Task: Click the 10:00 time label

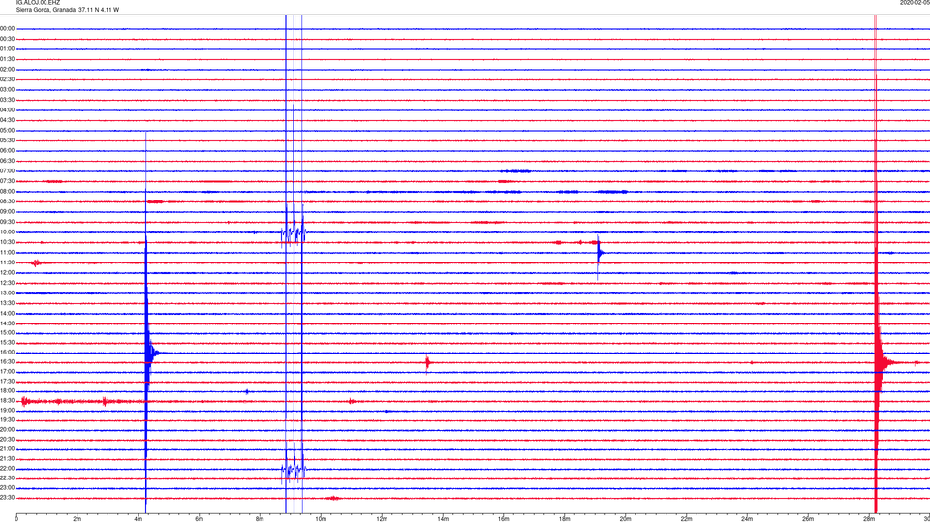Action: (x=7, y=231)
